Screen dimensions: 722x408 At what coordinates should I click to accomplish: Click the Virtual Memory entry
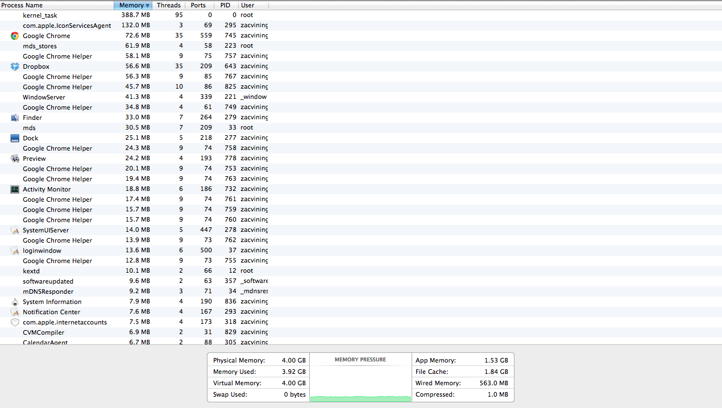coord(259,383)
